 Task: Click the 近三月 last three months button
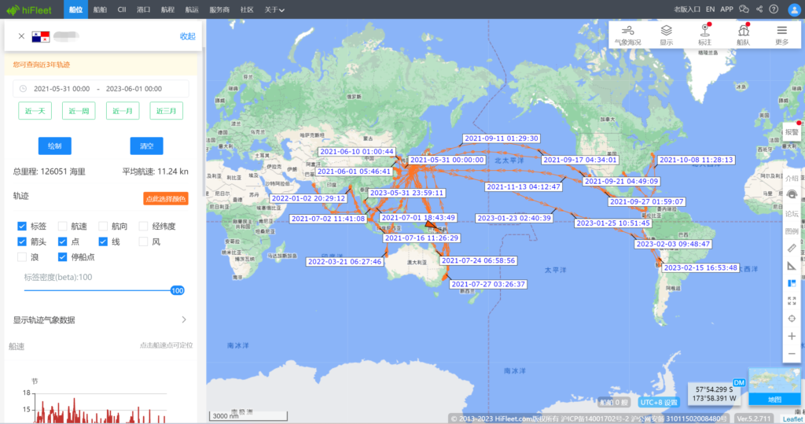click(167, 111)
